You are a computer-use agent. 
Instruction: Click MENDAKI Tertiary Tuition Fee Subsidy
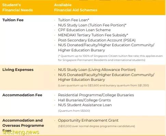click(93, 35)
